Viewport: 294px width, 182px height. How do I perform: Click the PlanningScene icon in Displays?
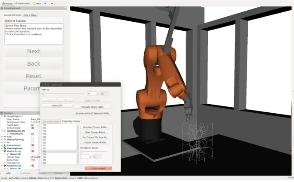pyautogui.click(x=5, y=148)
